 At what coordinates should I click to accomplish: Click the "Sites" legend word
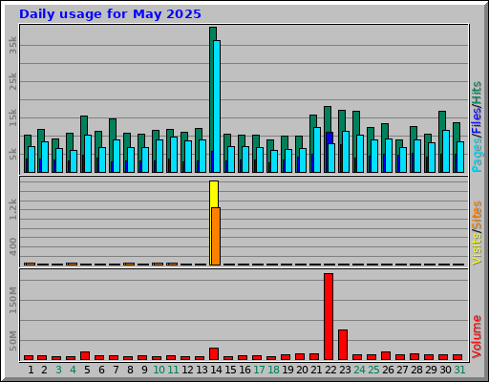pos(477,215)
